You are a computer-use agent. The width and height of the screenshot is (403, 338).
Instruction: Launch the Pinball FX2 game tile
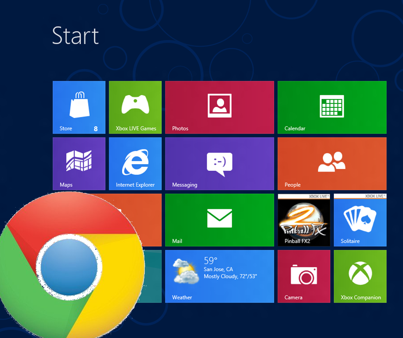click(x=304, y=220)
